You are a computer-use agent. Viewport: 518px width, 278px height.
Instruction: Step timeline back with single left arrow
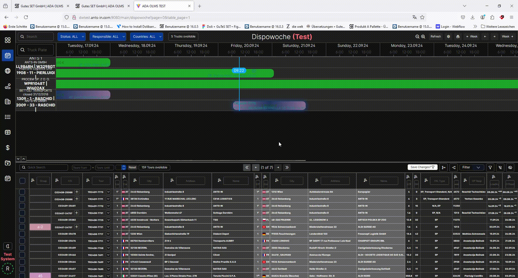[485, 37]
